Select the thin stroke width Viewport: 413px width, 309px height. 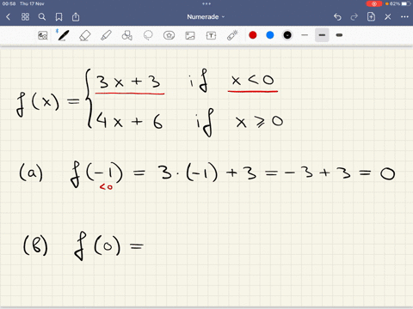click(305, 35)
